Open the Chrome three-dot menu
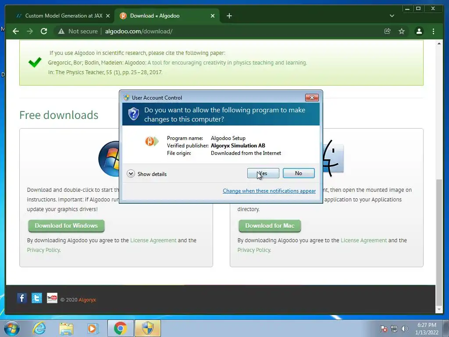Viewport: 449px width, 337px height. pos(433,31)
